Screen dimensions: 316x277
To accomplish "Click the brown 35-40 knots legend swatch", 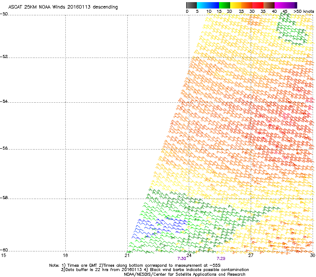I will (x=269, y=5).
